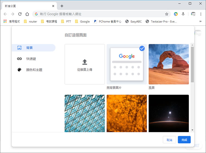Click the forward navigation arrow

pyautogui.click(x=12, y=14)
